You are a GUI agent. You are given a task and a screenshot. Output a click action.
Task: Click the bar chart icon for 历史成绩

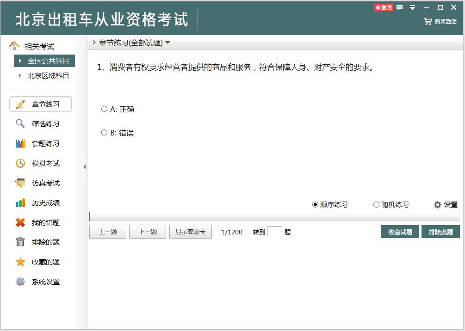[x=20, y=202]
